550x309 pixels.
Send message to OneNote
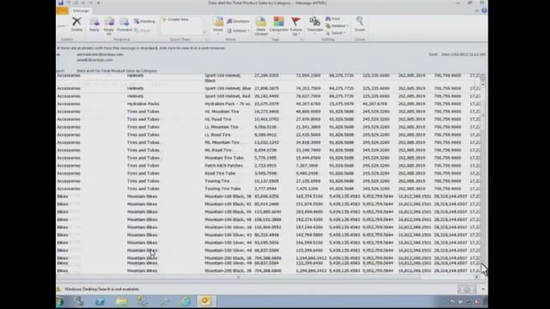(x=238, y=21)
